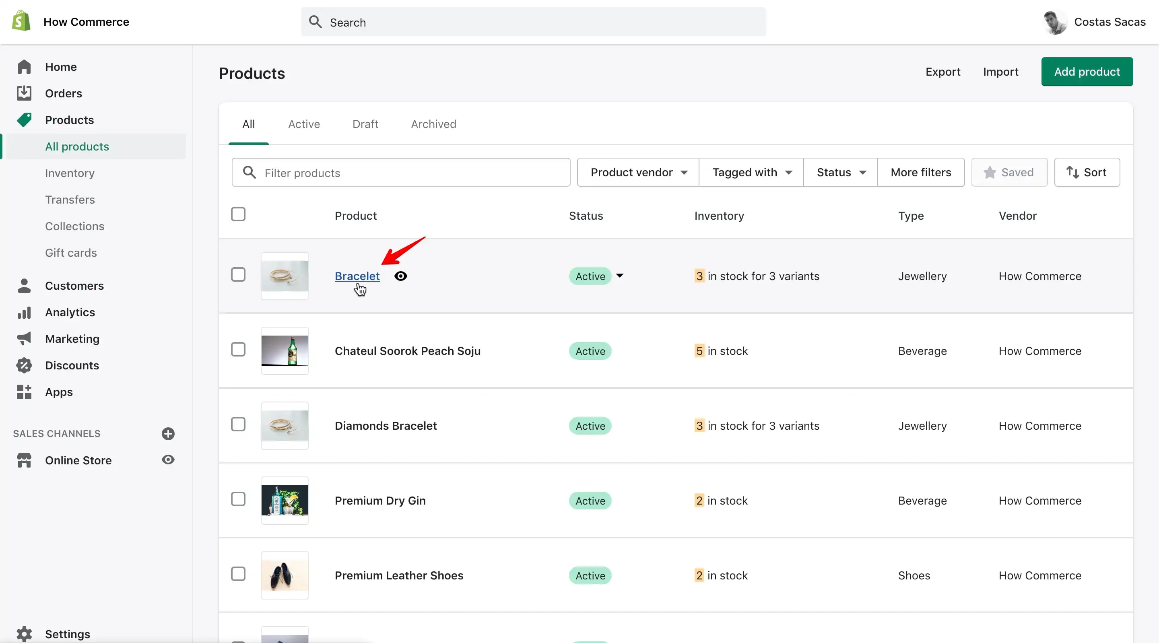Screen dimensions: 1159x643
Task: Click the Apps grid icon
Action: [24, 392]
